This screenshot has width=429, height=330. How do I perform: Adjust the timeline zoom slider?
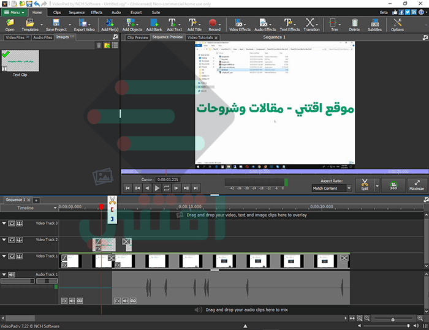(x=393, y=319)
